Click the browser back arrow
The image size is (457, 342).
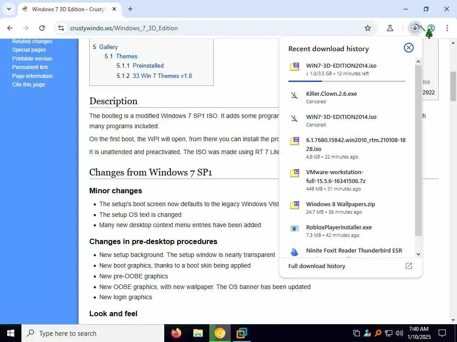[x=10, y=28]
